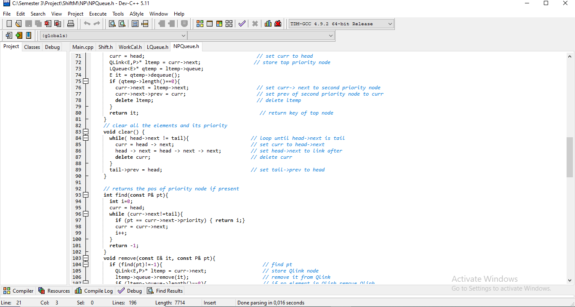The image size is (575, 307).
Task: Collapse the while loop fold at line 96
Action: click(x=85, y=214)
